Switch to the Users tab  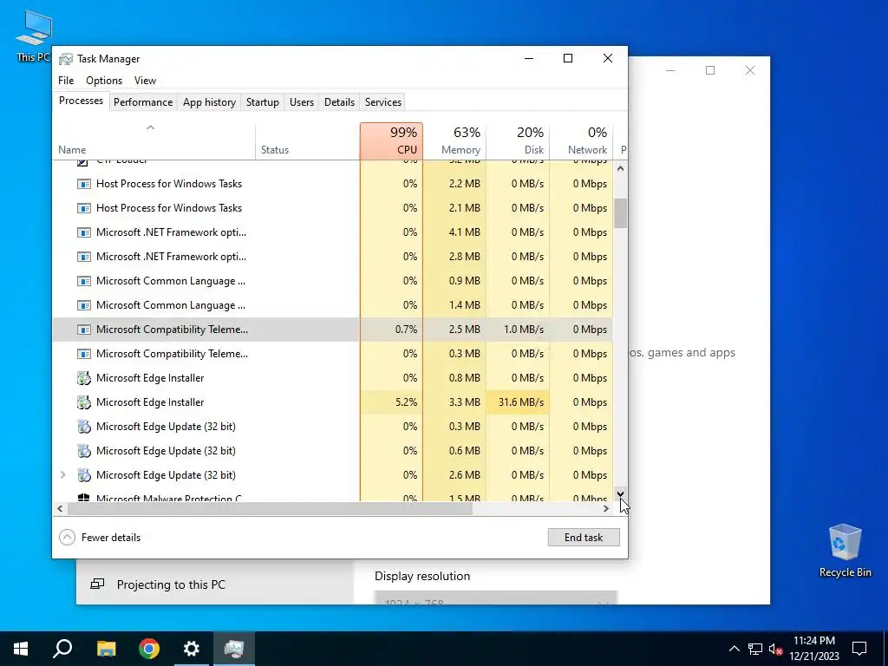[301, 102]
